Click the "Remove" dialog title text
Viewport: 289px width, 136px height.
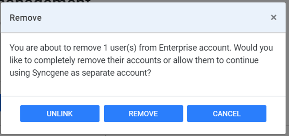point(26,18)
